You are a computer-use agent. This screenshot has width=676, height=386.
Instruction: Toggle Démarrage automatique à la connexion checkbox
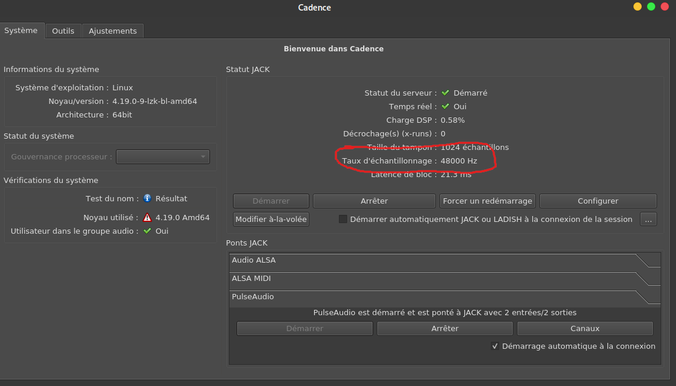coord(495,346)
